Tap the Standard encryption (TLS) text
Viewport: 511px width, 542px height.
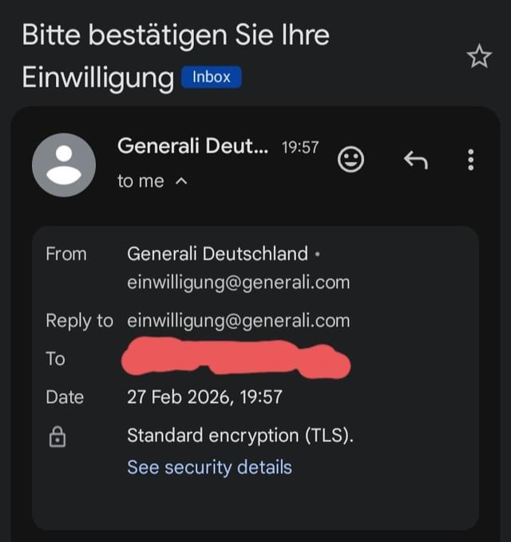(240, 436)
